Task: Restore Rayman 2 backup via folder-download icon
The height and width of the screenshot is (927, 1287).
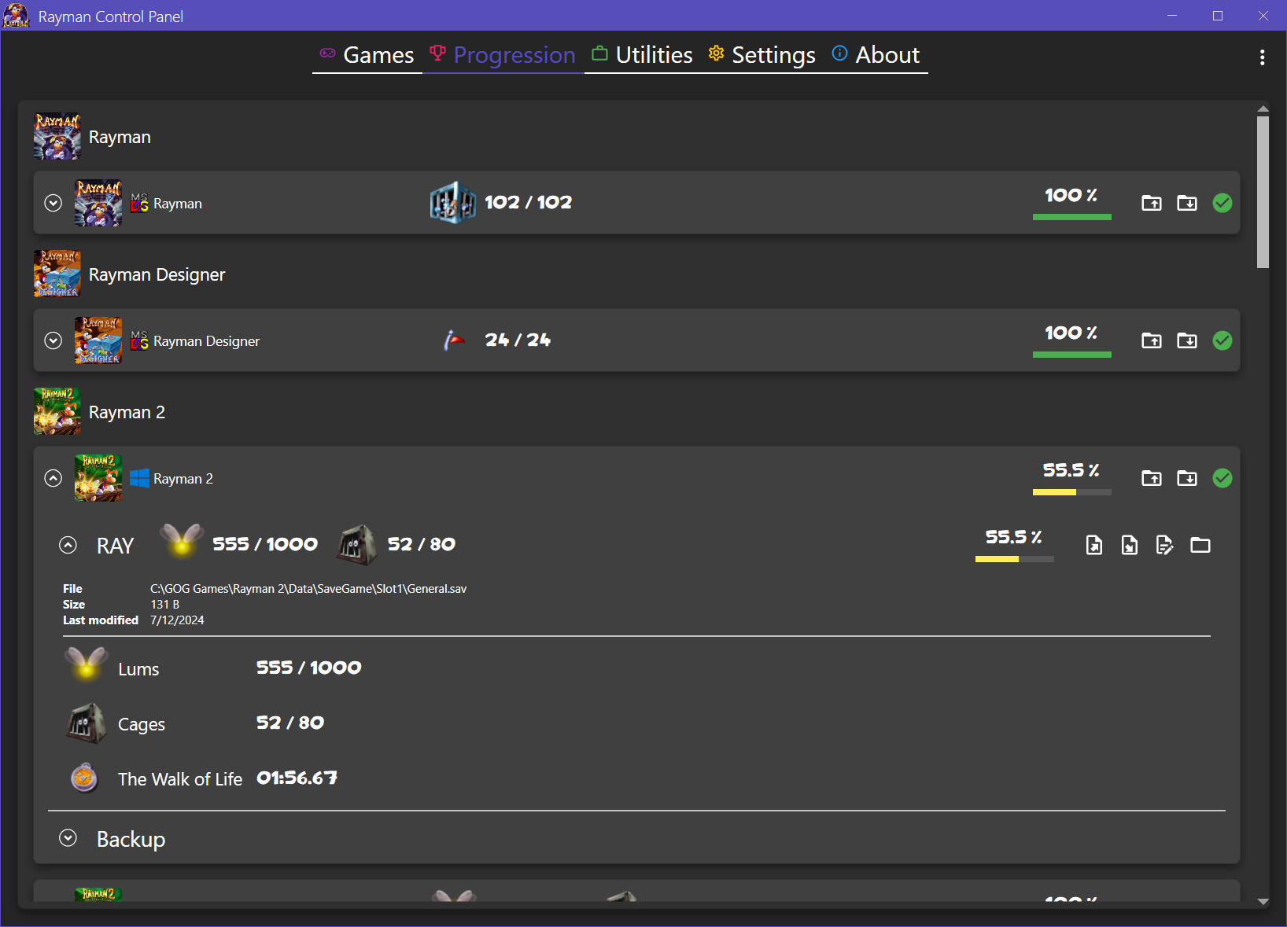Action: click(x=1187, y=478)
